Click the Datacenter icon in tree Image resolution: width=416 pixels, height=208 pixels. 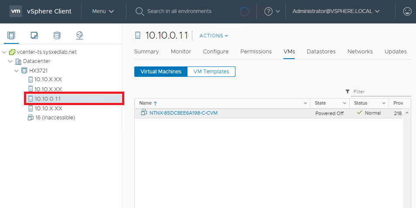pyautogui.click(x=18, y=61)
